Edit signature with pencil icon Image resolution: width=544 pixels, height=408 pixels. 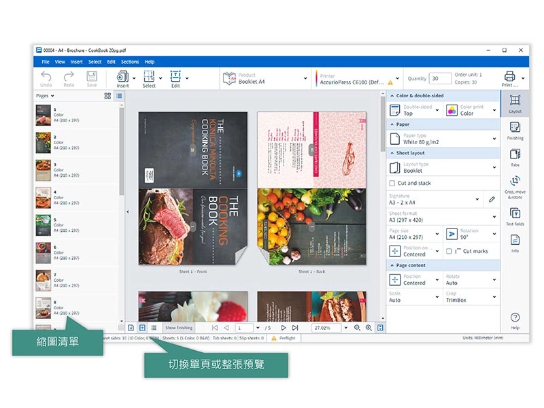(x=492, y=199)
